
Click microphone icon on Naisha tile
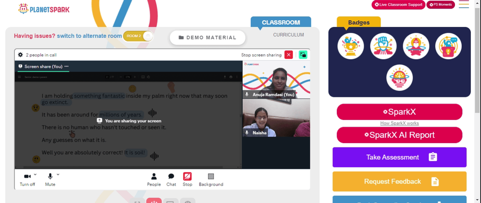point(247,132)
